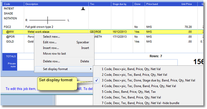Click Done 'Yes' in GOLD row
This screenshot has height=109, width=207.
tap(137, 41)
